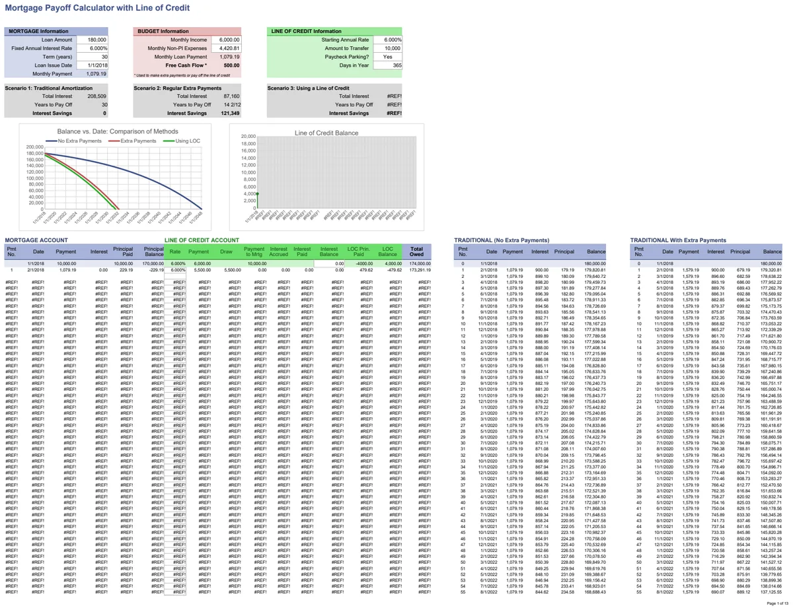Select the TRADITIONAL (No Extra Payments) table heading

(x=503, y=240)
